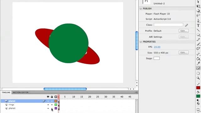Hide the rings layer
Screen dimensions: 201x113
48,105
